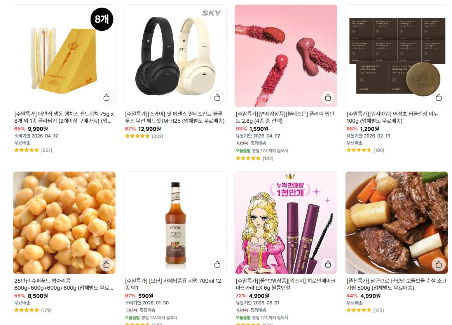Click cart icon on Monin syrup
The image size is (452, 325).
(x=217, y=264)
